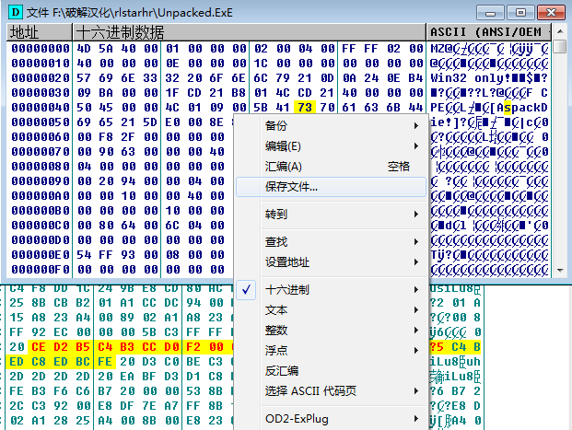Screen dimensions: 572x430
Task: Click the vertical scrollbar thumb
Action: [x=560, y=47]
